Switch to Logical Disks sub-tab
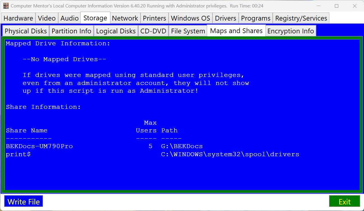This screenshot has height=211, width=364. [x=116, y=31]
